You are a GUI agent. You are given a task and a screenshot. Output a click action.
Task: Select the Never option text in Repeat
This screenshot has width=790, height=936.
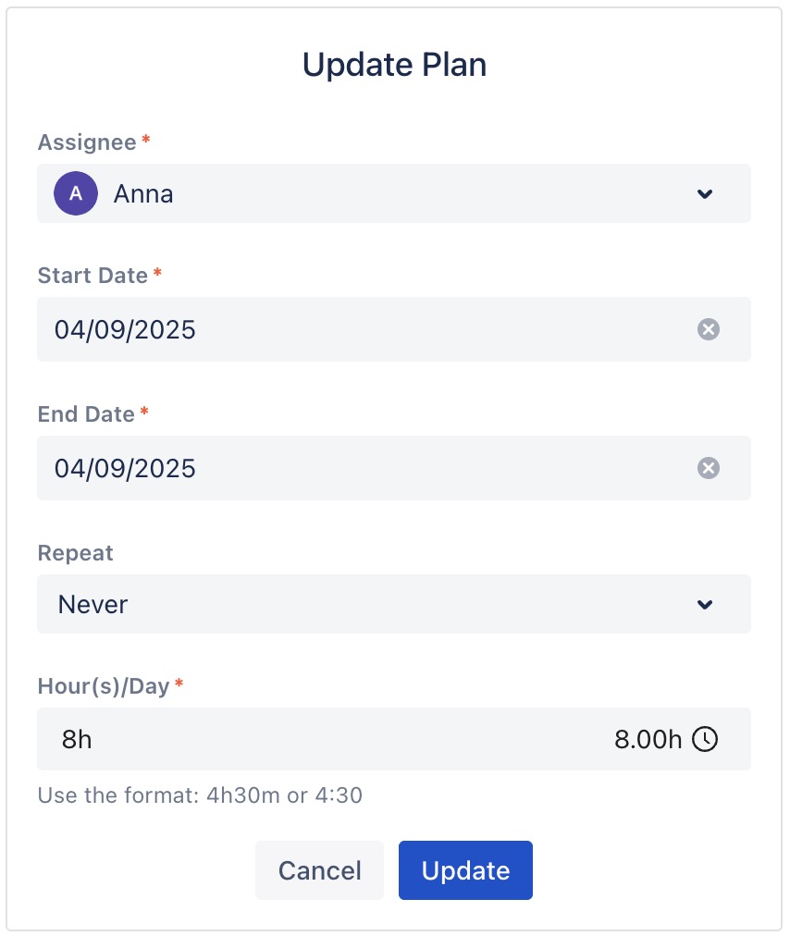click(93, 605)
